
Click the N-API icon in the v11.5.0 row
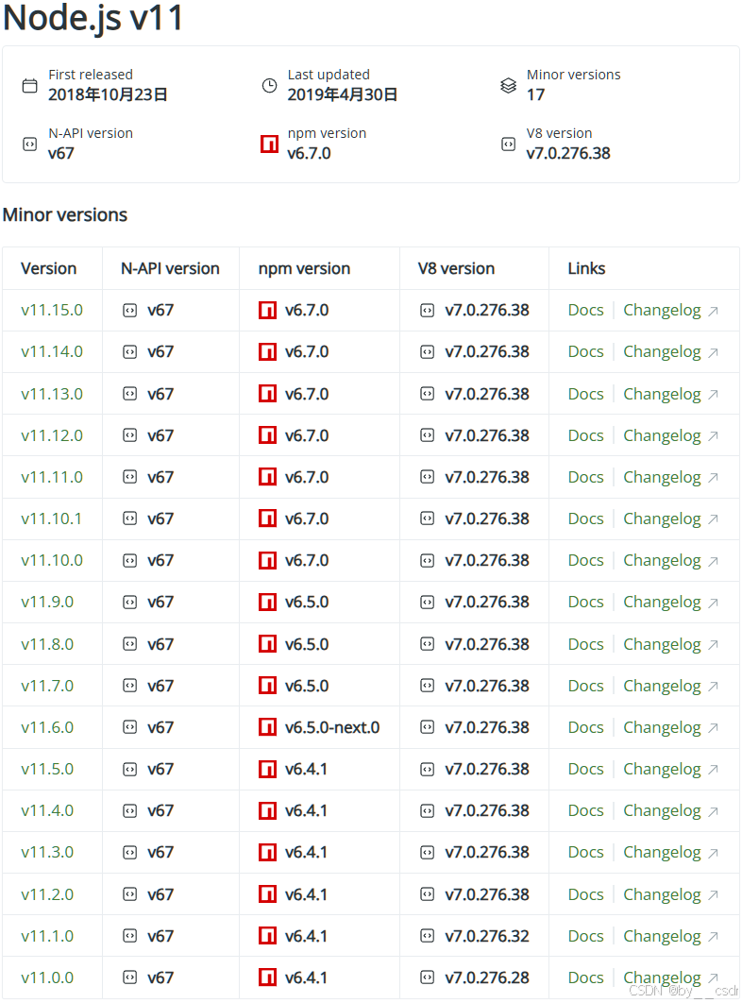click(x=130, y=769)
